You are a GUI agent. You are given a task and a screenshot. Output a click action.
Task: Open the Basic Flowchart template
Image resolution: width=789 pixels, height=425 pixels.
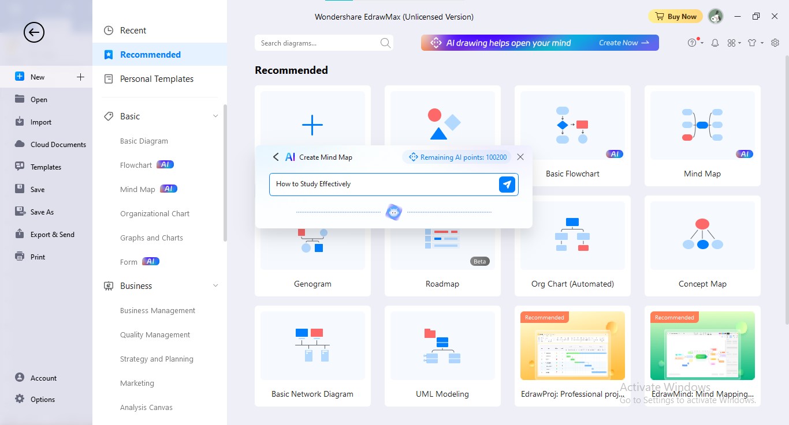tap(572, 136)
